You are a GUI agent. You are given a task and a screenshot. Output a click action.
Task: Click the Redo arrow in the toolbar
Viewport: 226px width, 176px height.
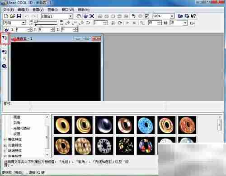(x=34, y=16)
